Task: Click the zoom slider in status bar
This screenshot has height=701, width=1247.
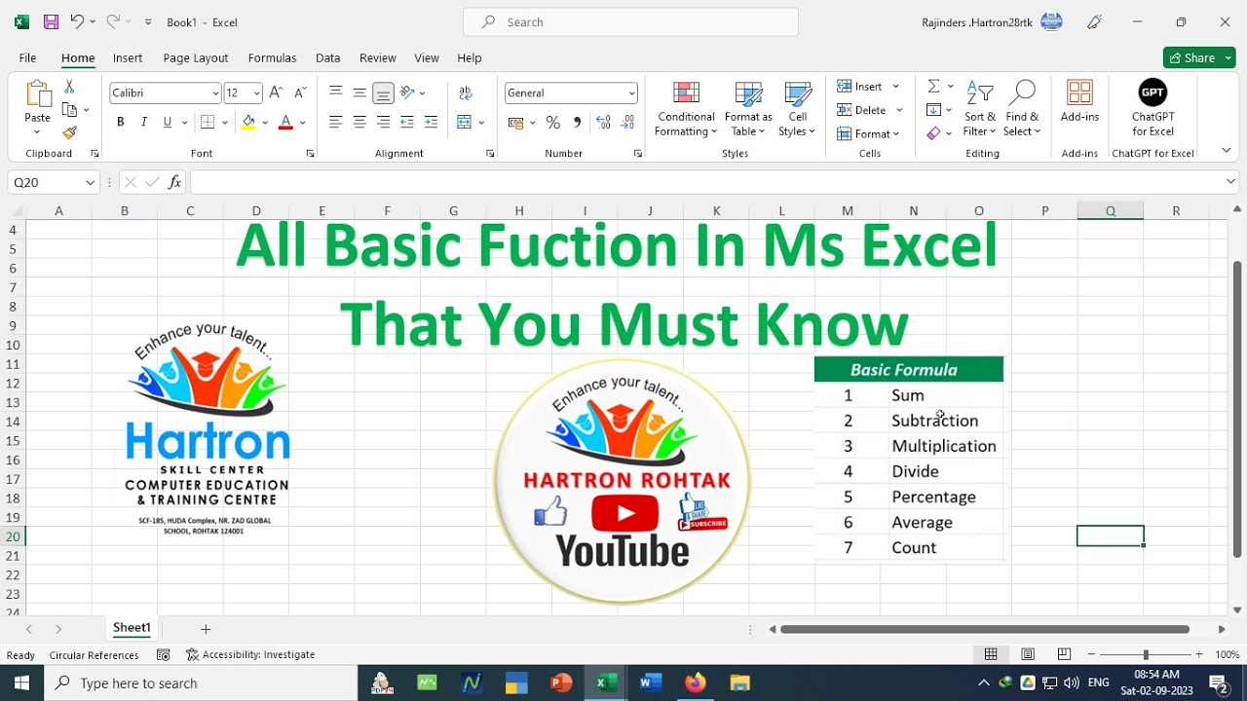Action: 1146,655
